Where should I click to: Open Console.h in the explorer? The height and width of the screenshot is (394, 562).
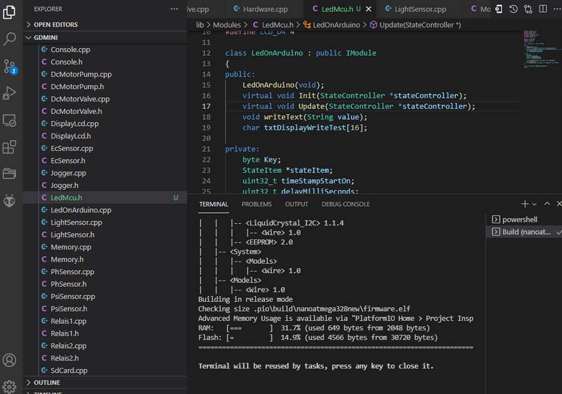coord(105,62)
